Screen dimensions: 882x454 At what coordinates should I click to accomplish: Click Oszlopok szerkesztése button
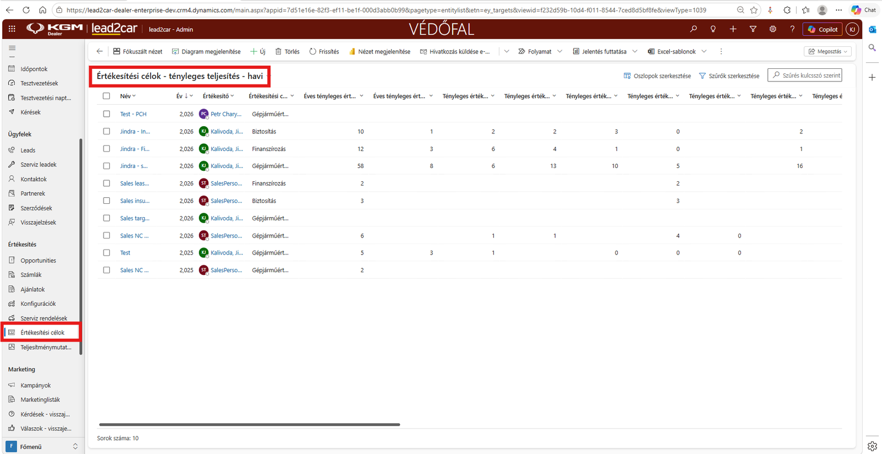[x=657, y=76]
